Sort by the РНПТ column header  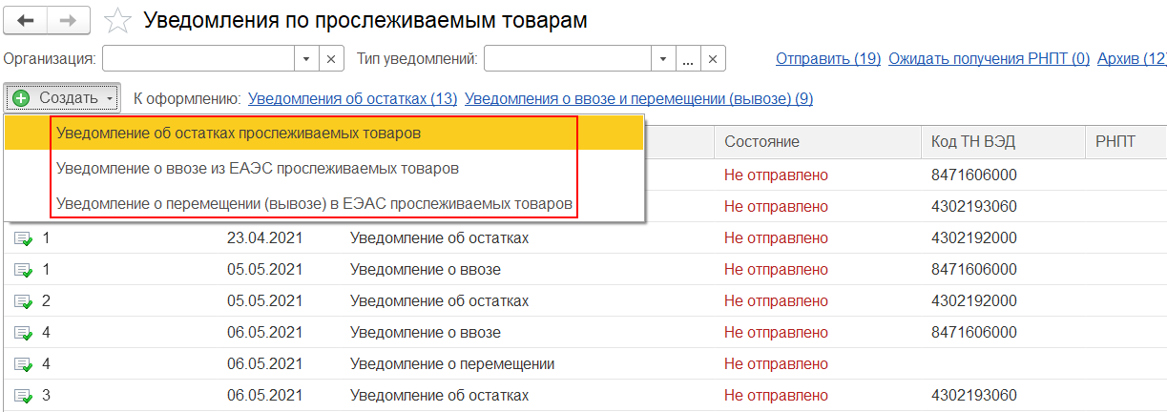tap(1126, 141)
